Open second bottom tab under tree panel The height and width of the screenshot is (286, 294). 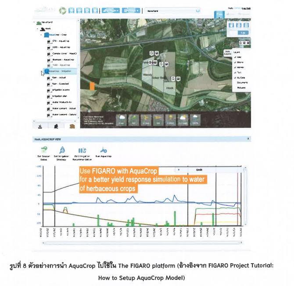point(56,126)
